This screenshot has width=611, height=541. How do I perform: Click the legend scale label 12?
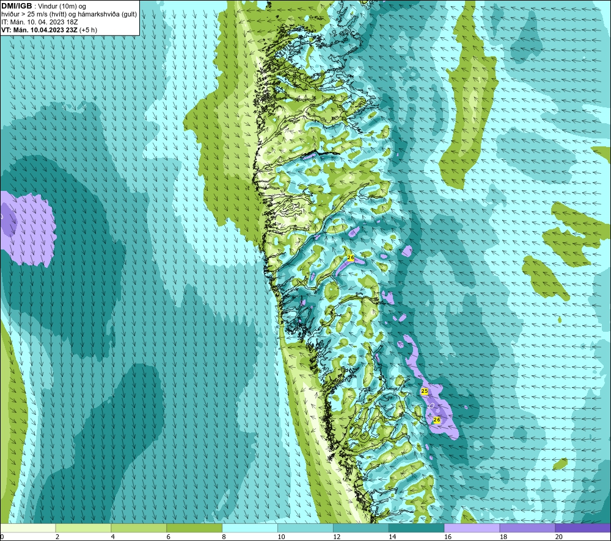(x=337, y=537)
